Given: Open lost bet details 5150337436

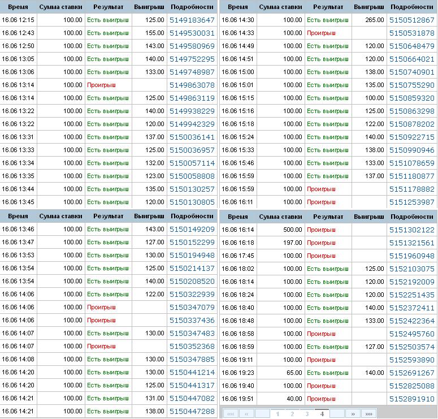Looking at the screenshot, I should pyautogui.click(x=192, y=321).
